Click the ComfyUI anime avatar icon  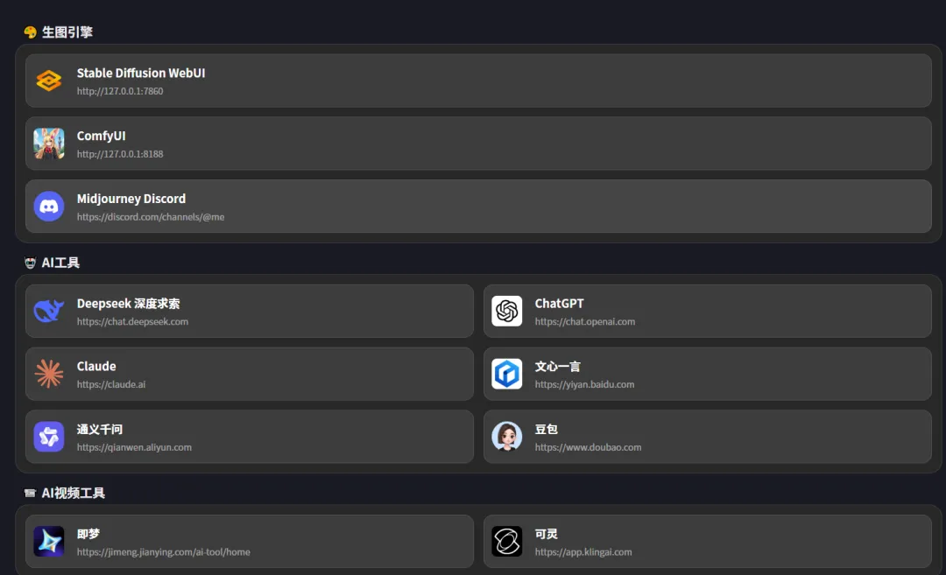[x=49, y=144]
